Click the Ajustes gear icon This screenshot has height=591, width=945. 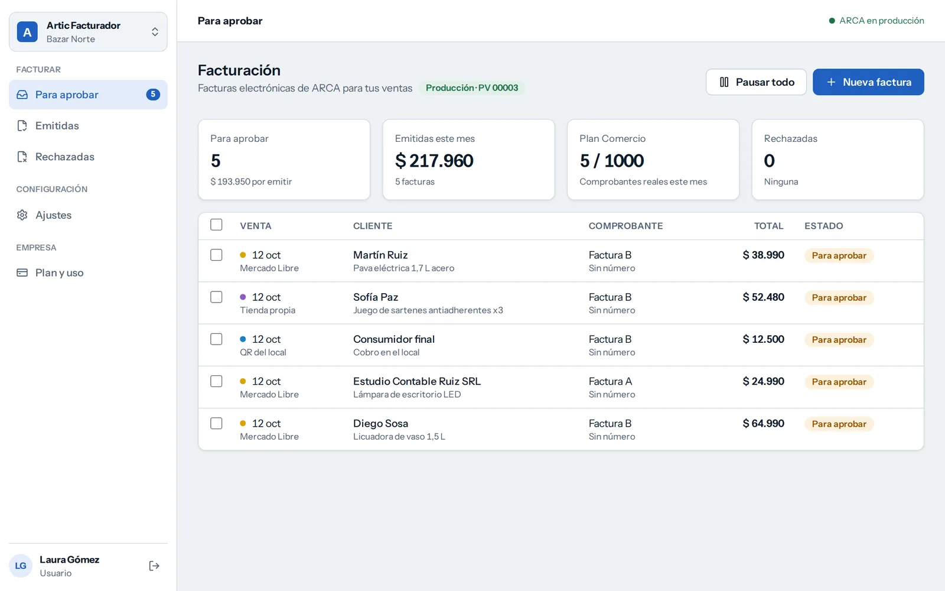(x=22, y=215)
